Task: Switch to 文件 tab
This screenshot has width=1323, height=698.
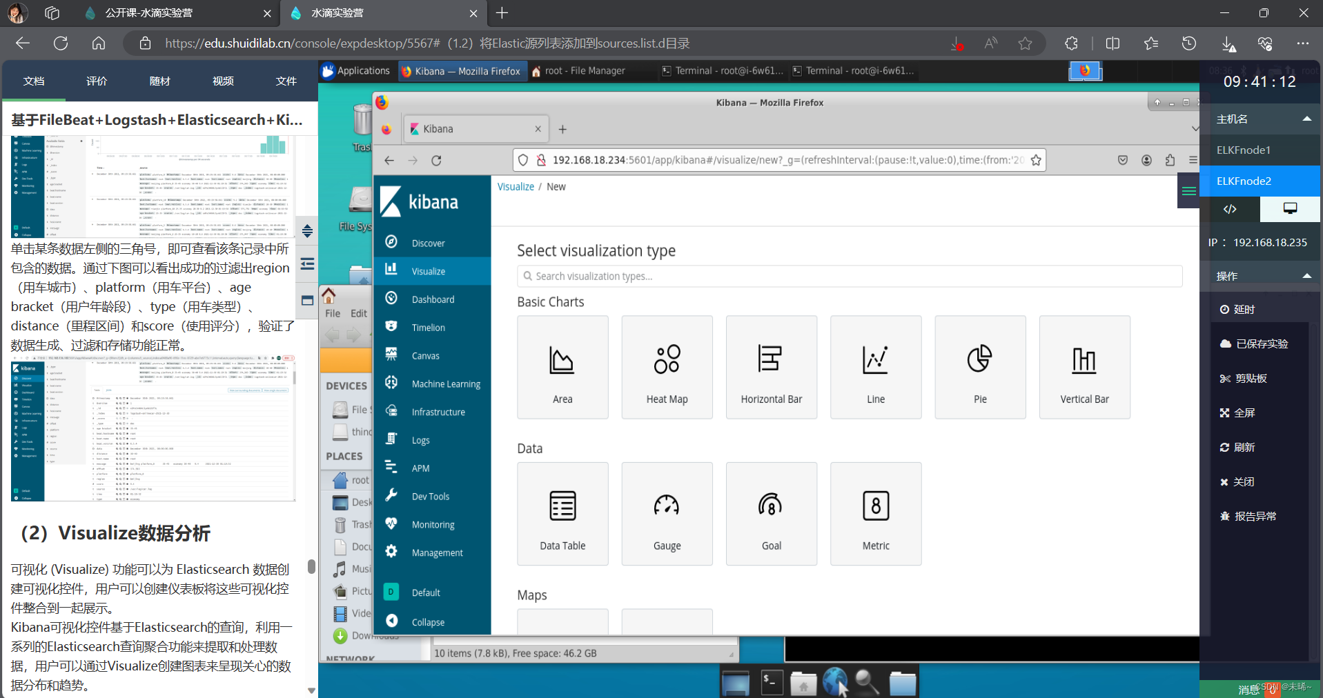Action: [x=286, y=81]
